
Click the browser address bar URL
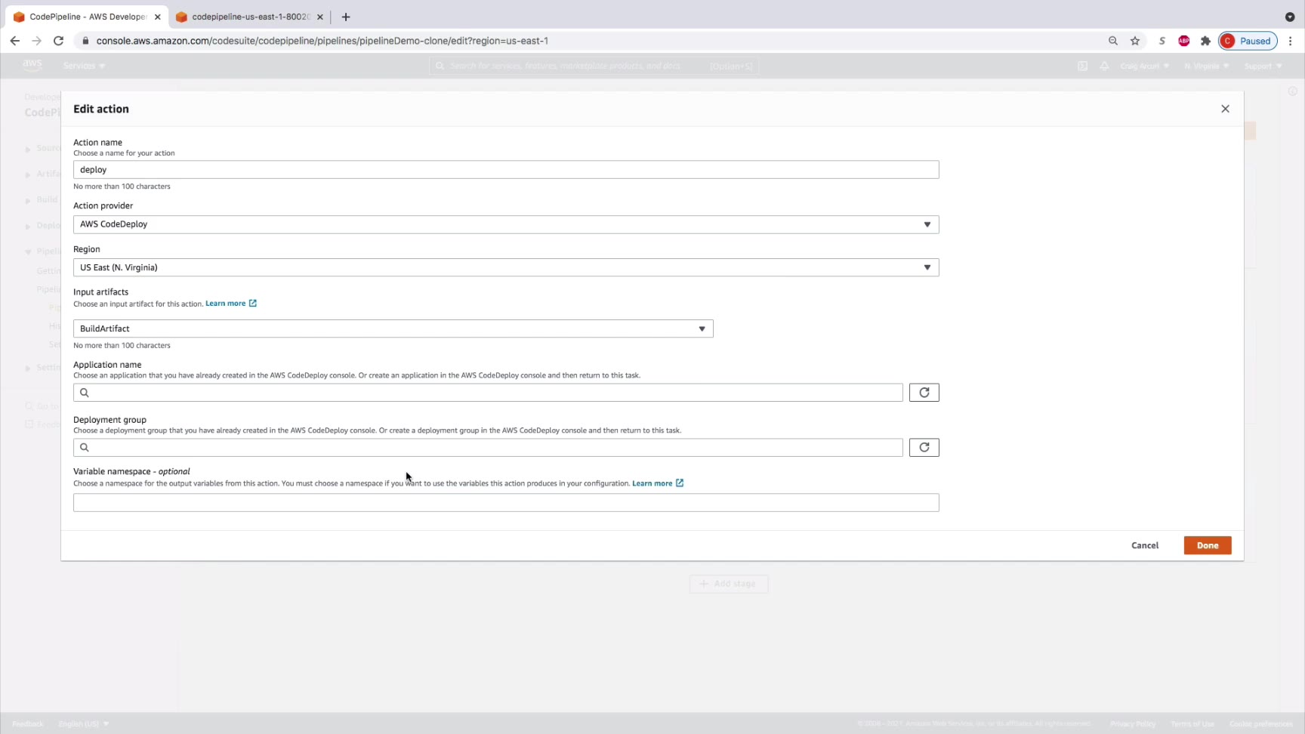click(x=322, y=41)
